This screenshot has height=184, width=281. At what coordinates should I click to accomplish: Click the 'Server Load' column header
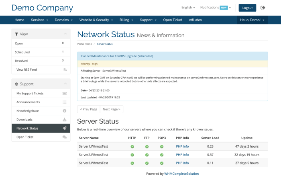tap(210, 138)
